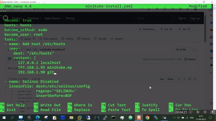Delete the file with the trash icon
Image resolution: width=216 pixels, height=121 pixels.
coord(195,79)
